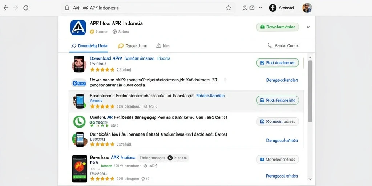The width and height of the screenshot is (372, 186).
Task: Click the Hotnyarhonenke button
Action: coord(278,159)
